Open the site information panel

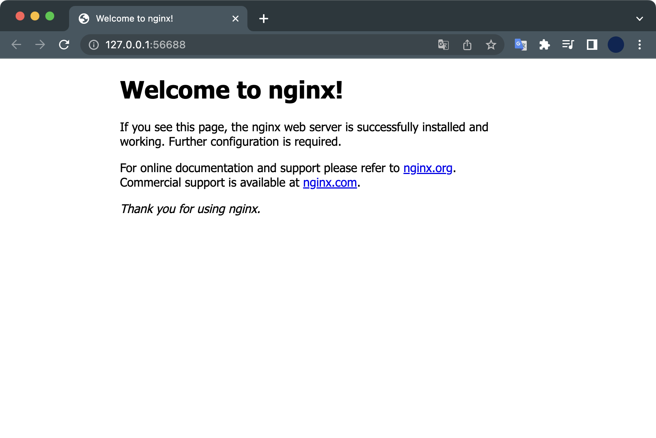click(x=94, y=45)
